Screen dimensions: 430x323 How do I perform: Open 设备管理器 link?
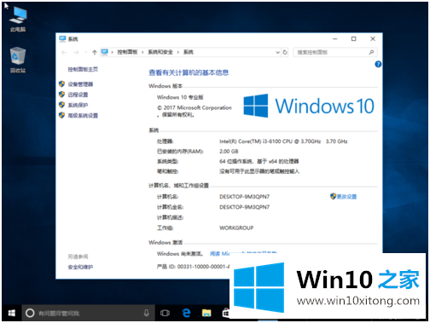point(80,84)
